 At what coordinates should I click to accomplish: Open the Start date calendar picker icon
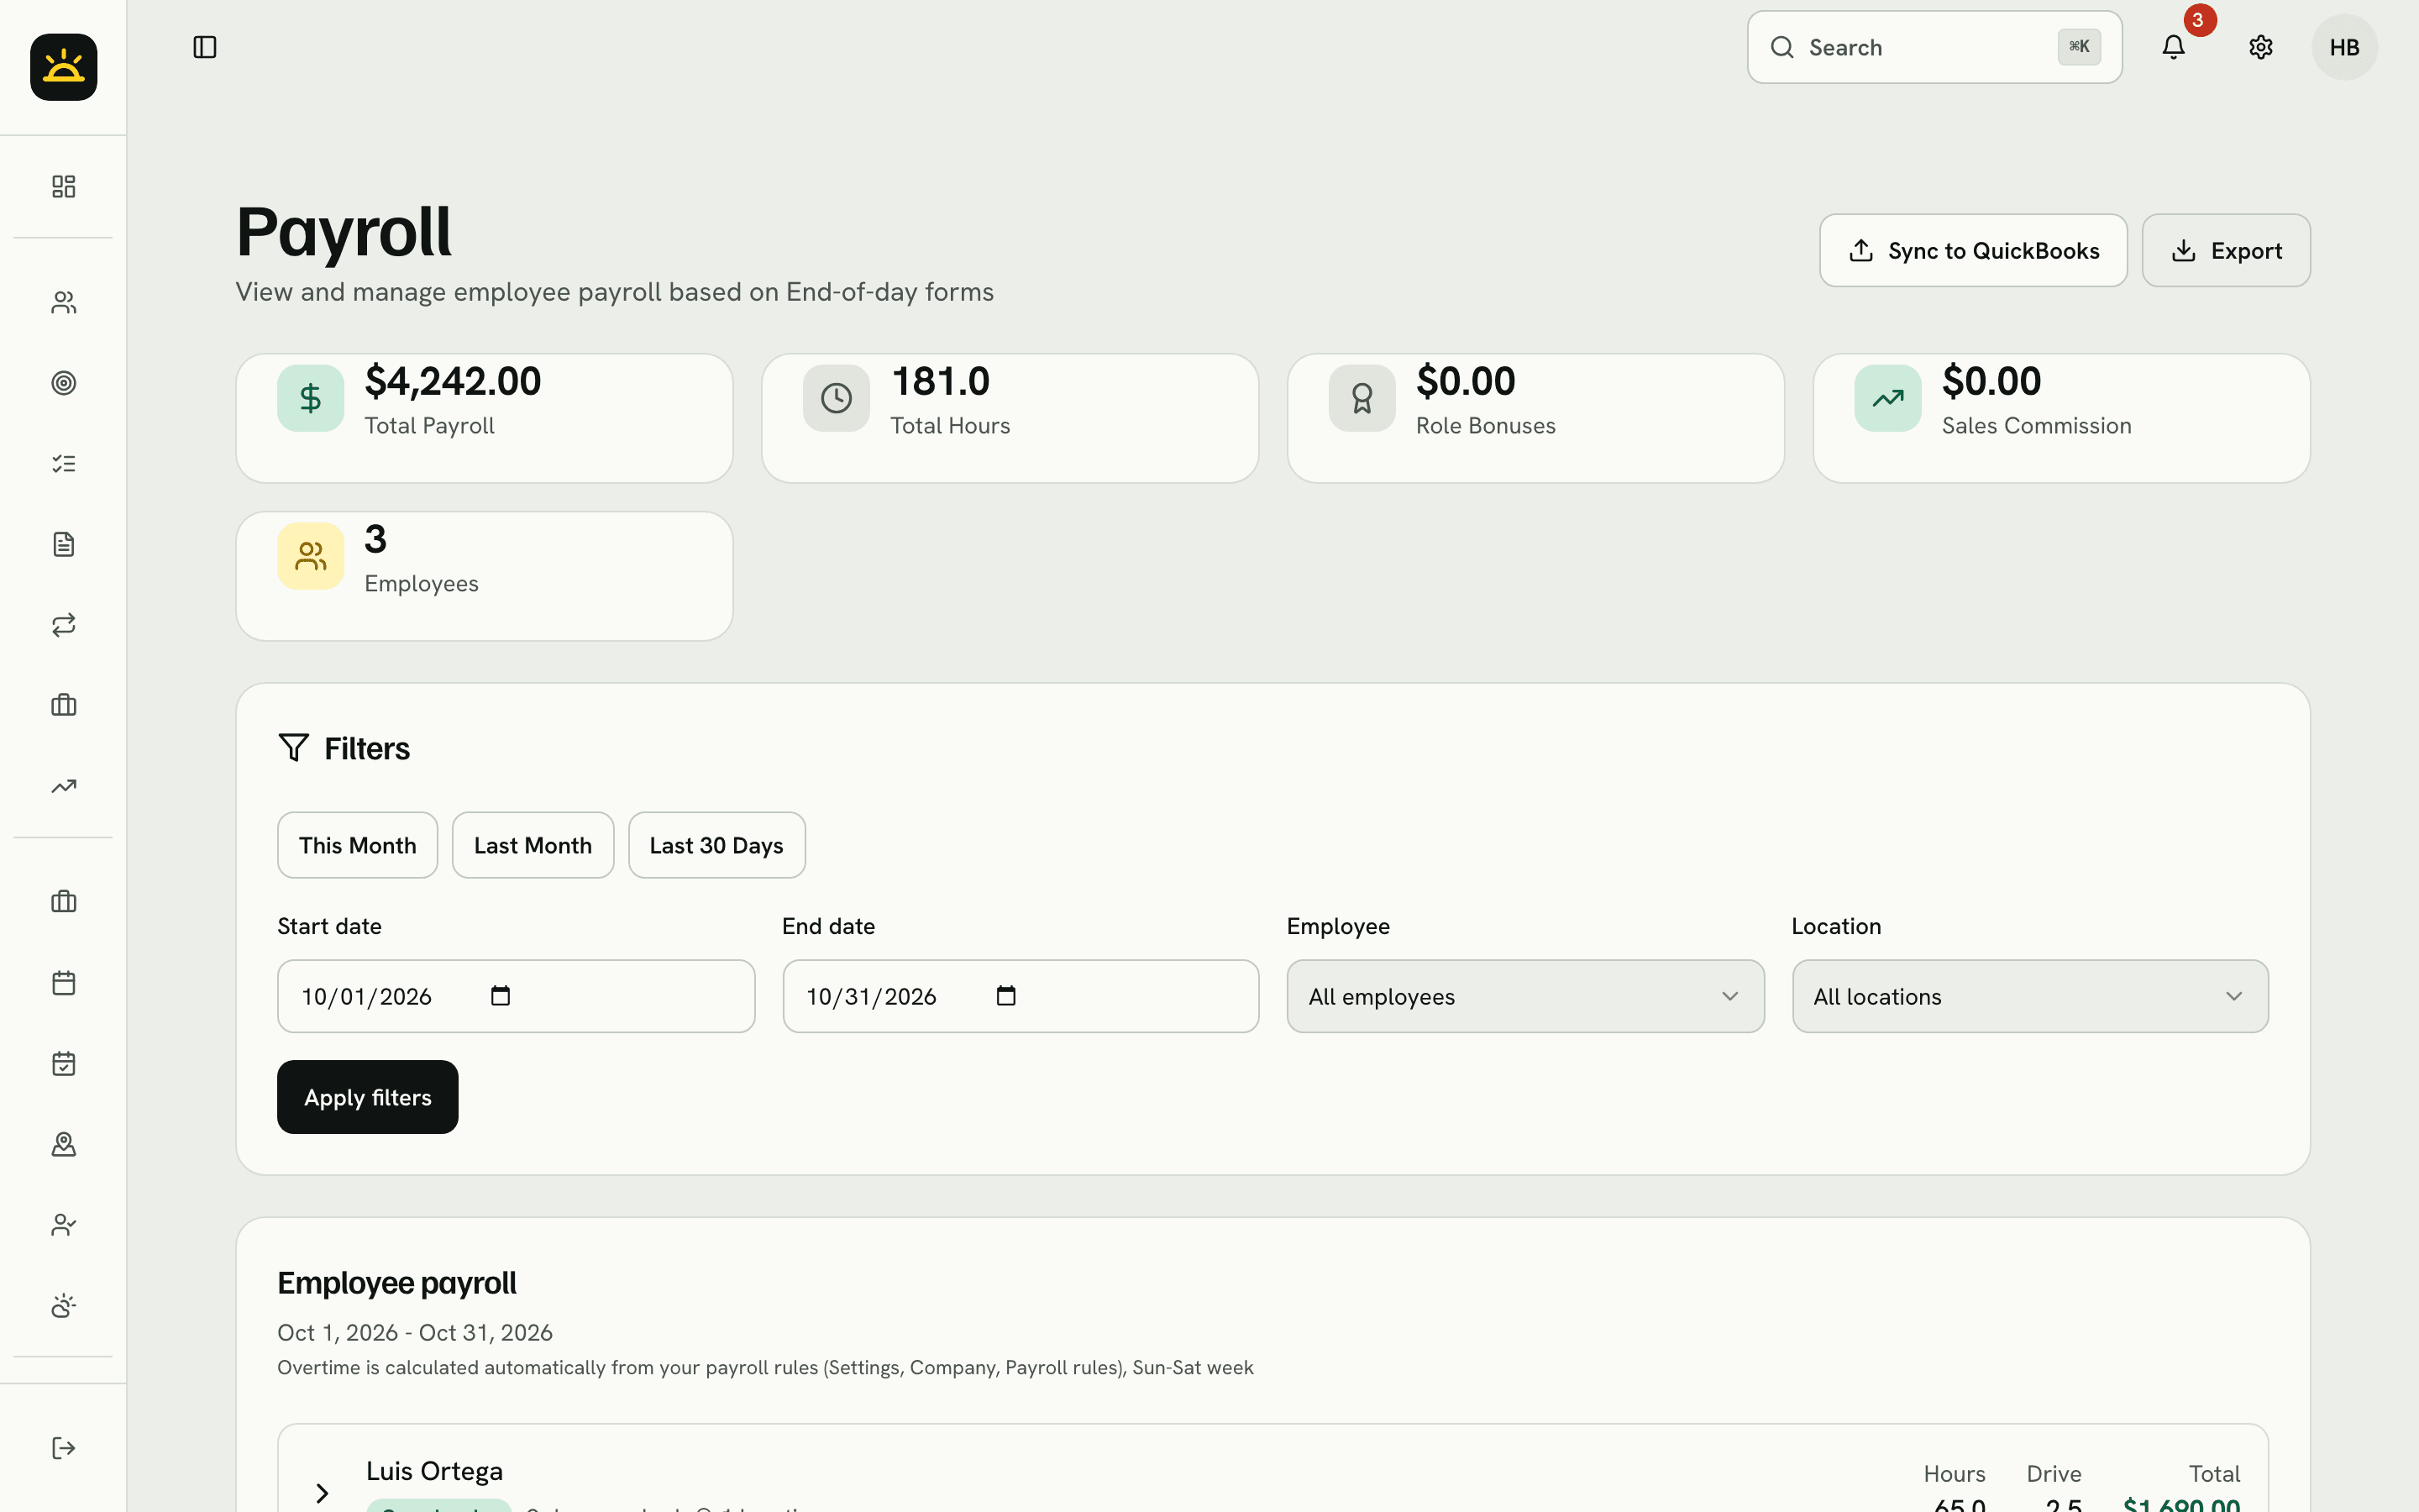501,996
